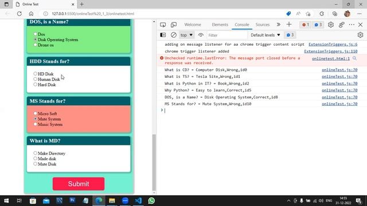367x206 pixels.
Task: Open browser extensions puzzle icon
Action: tap(322, 14)
